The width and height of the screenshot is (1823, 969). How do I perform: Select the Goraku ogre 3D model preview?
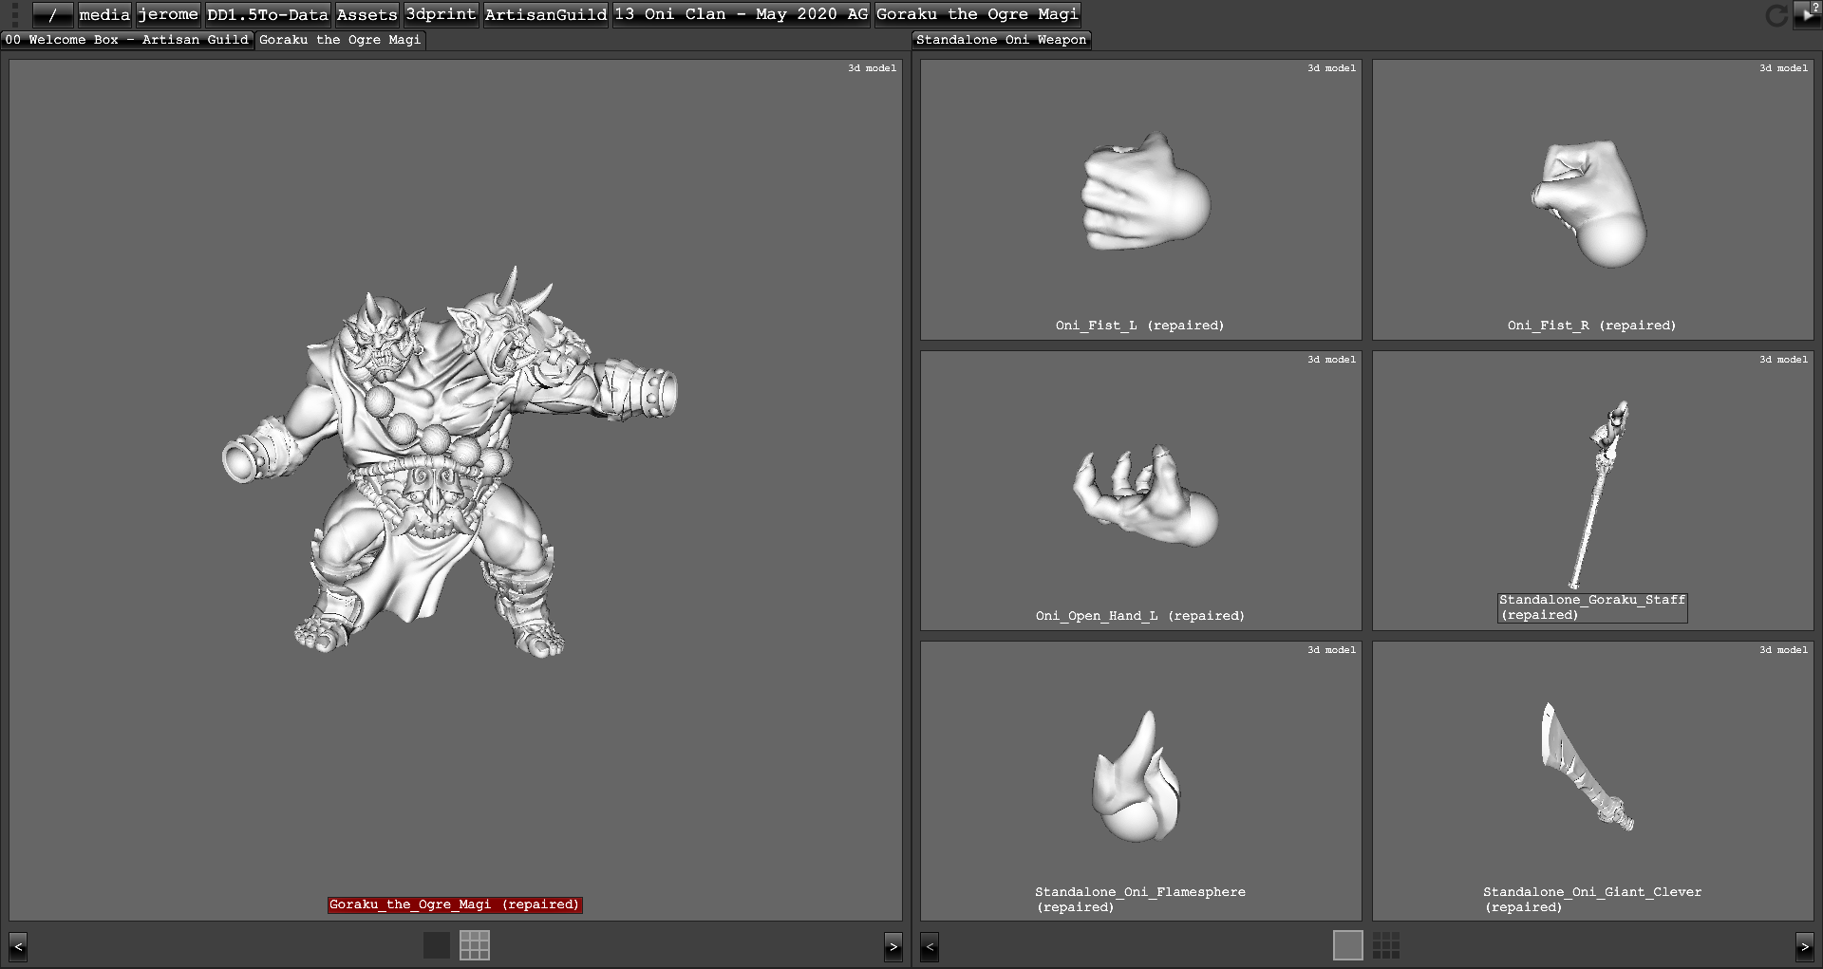coord(456,489)
